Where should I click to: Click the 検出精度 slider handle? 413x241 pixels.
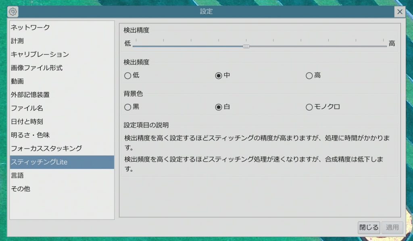pyautogui.click(x=246, y=46)
